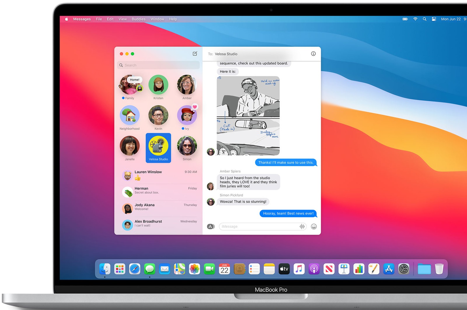Open conversation details info icon

point(313,54)
